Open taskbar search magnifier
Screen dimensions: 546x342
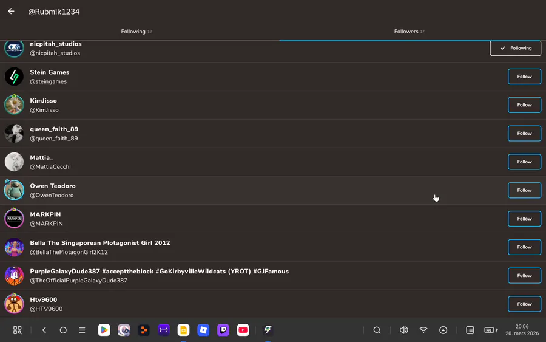tap(377, 330)
